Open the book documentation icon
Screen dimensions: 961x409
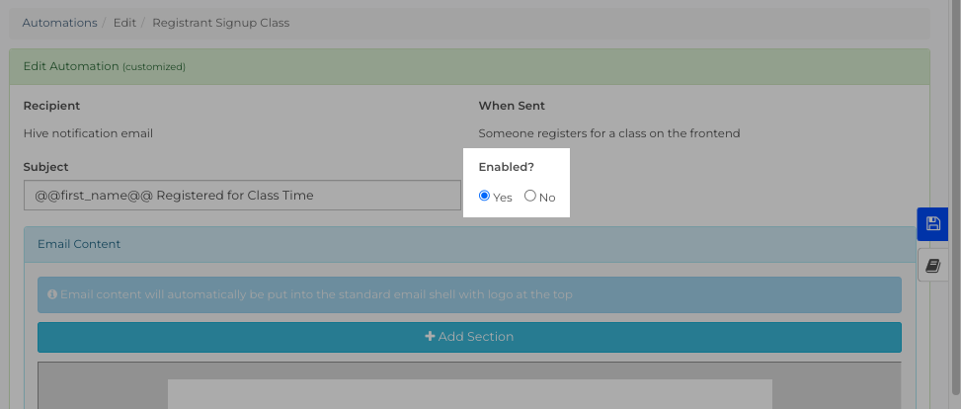pos(932,266)
